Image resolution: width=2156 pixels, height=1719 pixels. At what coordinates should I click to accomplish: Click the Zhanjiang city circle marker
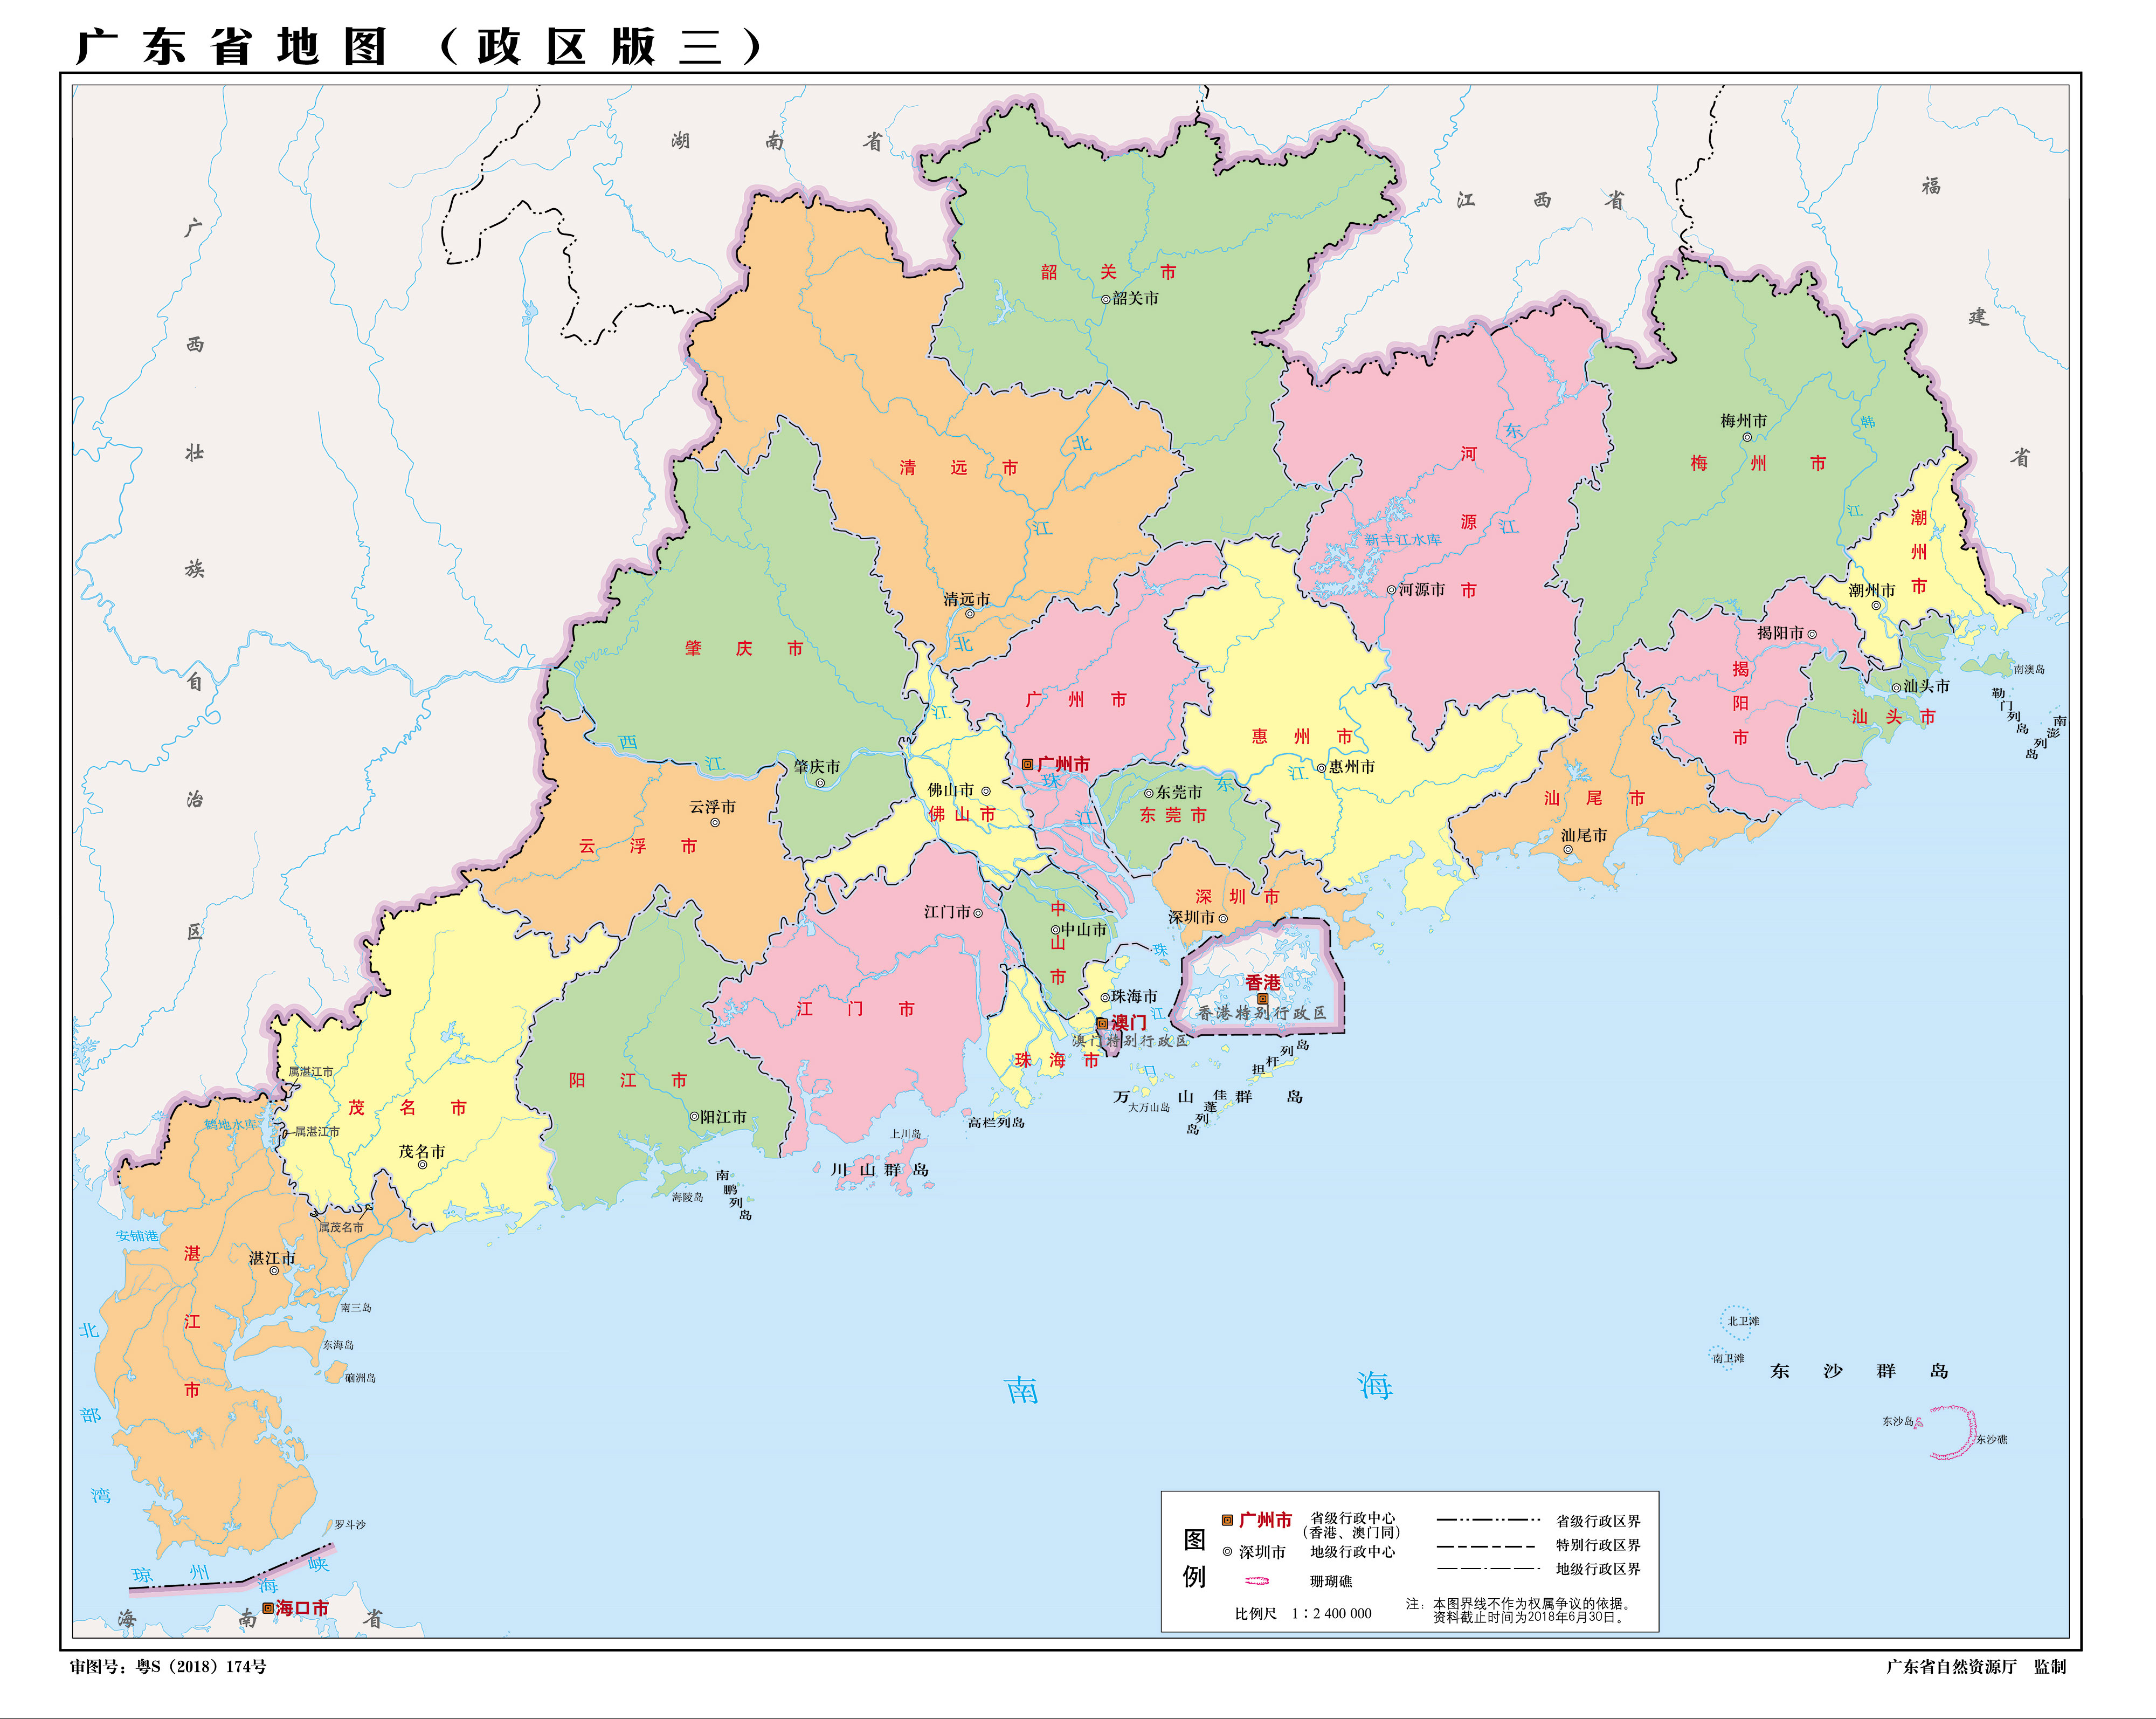273,1272
